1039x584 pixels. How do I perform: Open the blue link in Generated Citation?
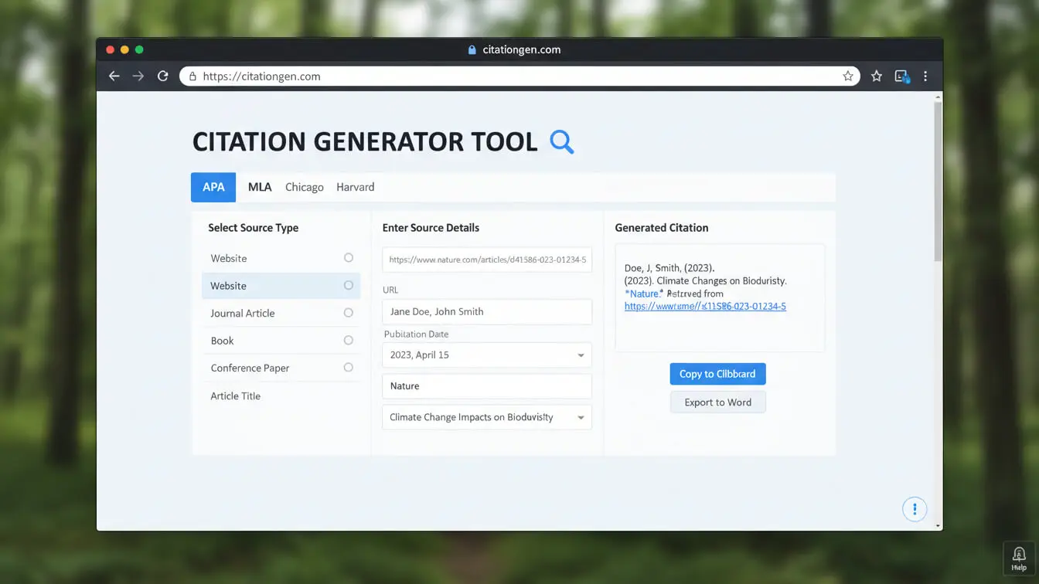click(x=705, y=306)
